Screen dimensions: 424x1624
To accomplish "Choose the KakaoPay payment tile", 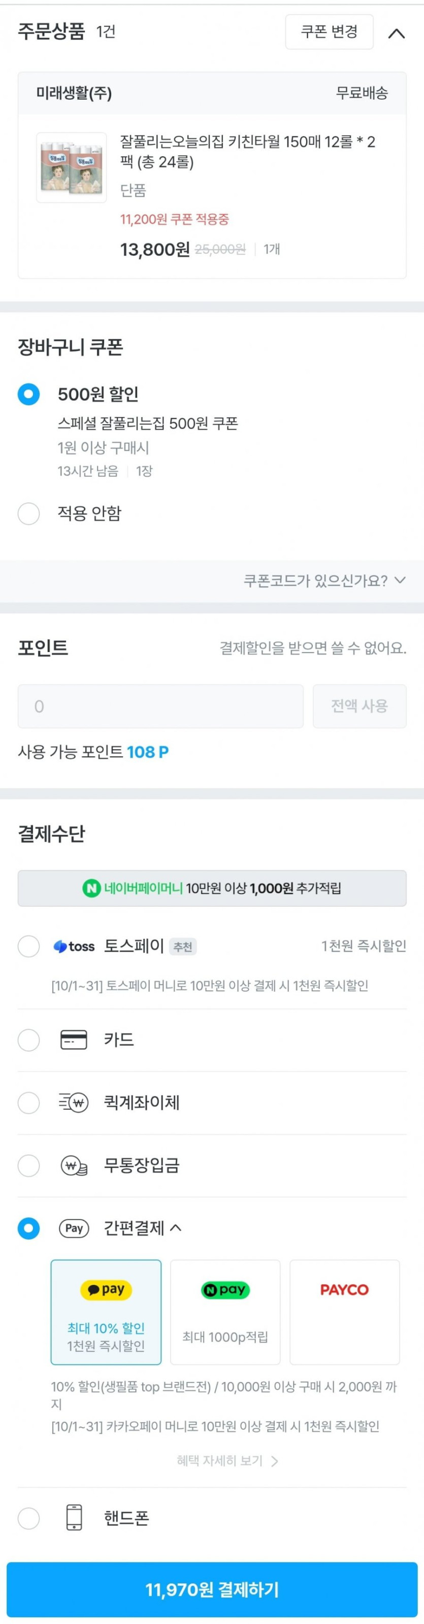I will 106,1311.
